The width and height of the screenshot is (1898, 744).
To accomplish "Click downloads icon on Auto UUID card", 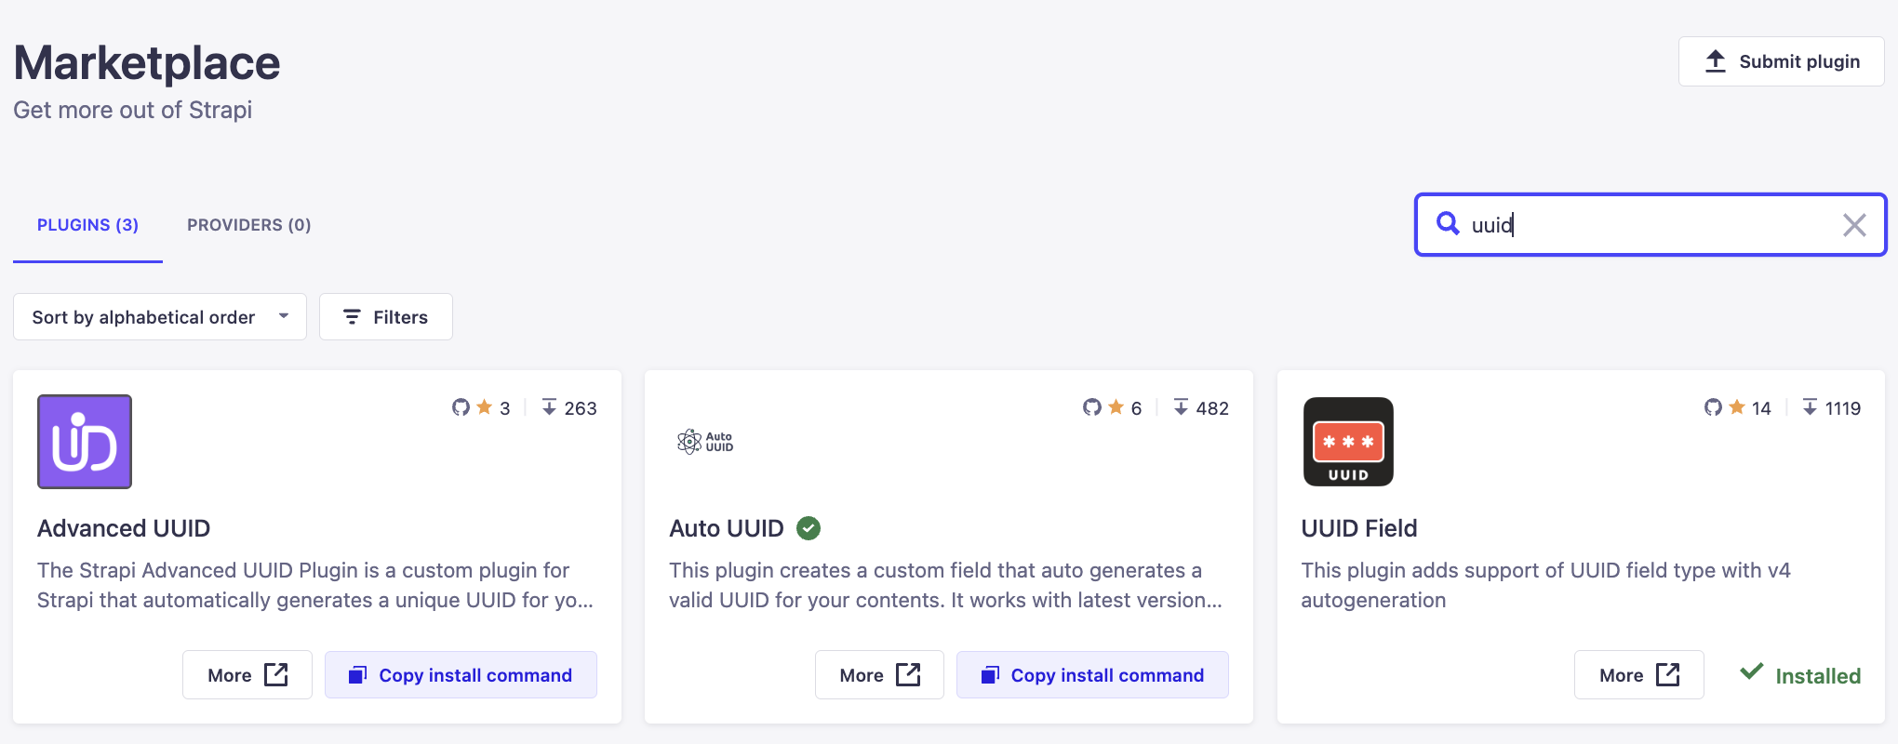I will click(x=1181, y=407).
